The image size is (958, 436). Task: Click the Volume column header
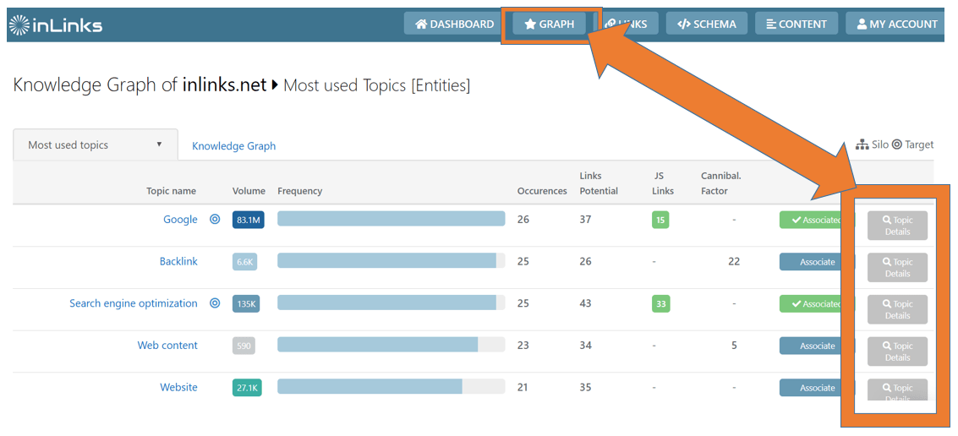coord(249,191)
